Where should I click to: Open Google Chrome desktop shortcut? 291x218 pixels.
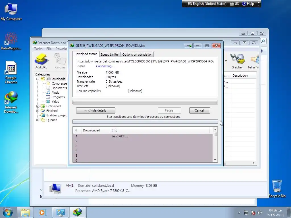coord(11,72)
